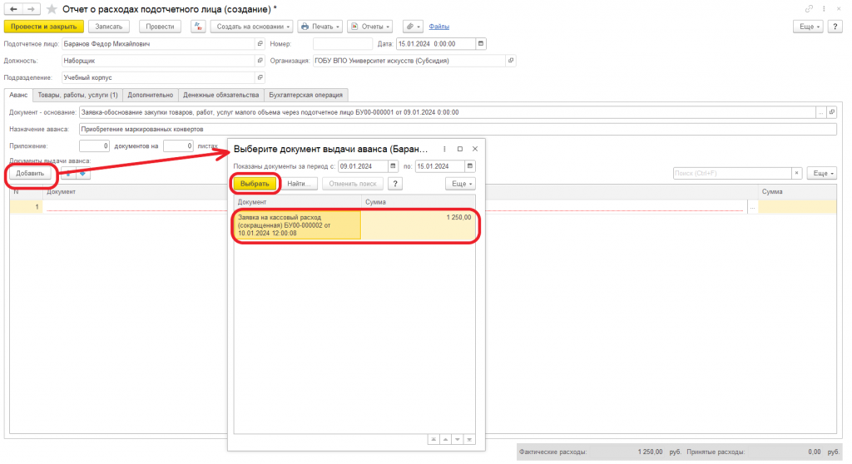Switch to Товары, работы, услуги tab
Screen dimensions: 852x464
coord(77,95)
